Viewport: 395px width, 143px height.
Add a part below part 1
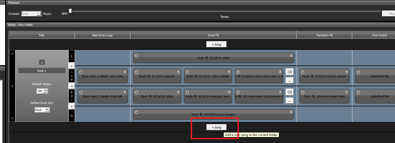pyautogui.click(x=72, y=86)
